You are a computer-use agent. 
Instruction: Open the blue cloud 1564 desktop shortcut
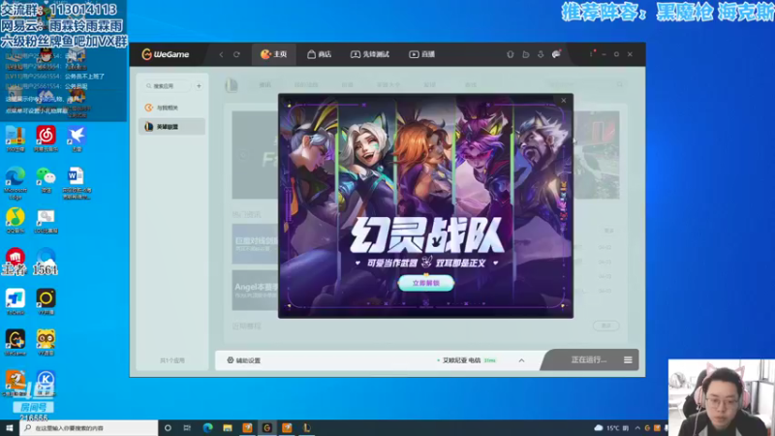pyautogui.click(x=46, y=262)
